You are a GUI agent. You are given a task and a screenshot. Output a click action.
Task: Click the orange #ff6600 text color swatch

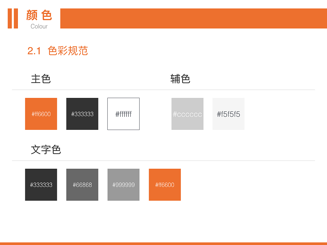click(x=165, y=185)
